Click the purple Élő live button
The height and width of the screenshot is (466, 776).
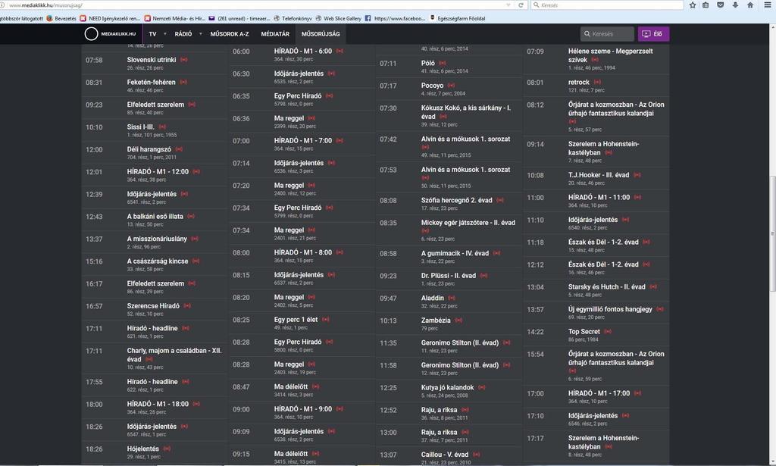pyautogui.click(x=653, y=34)
